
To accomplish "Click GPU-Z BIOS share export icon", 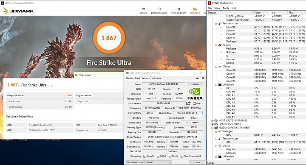I will [188, 103].
